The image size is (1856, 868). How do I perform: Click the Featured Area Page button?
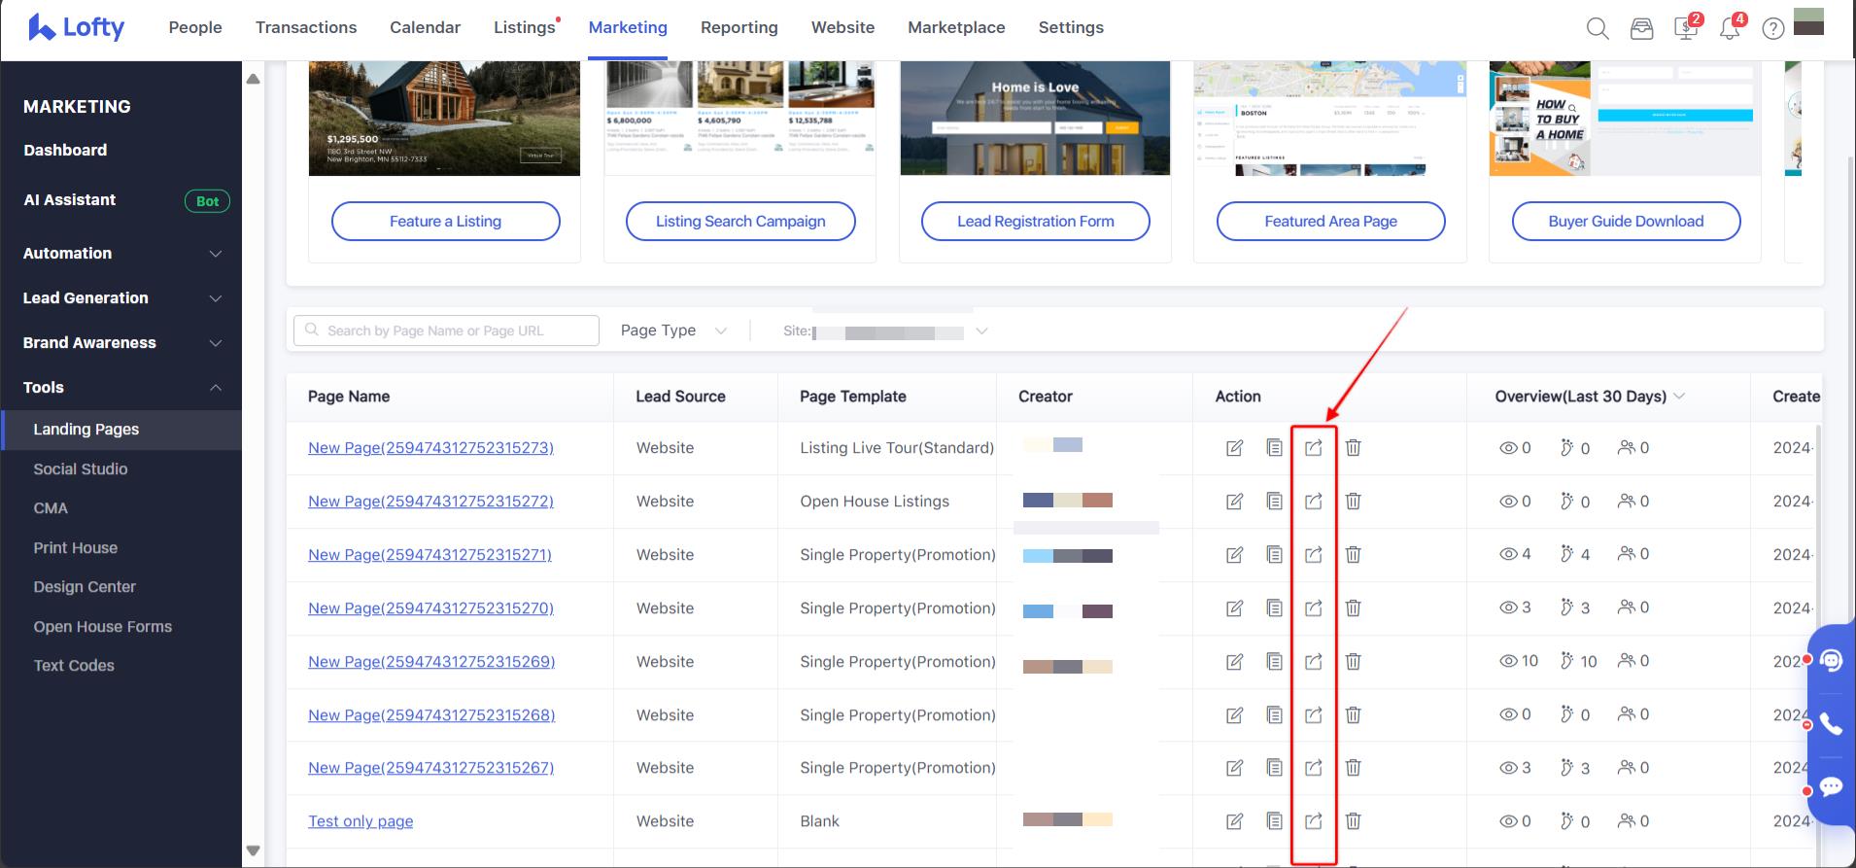point(1331,222)
